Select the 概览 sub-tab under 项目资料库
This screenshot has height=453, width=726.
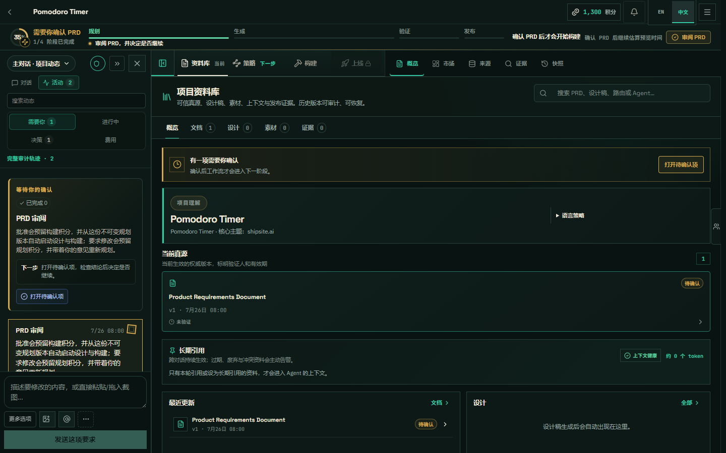pyautogui.click(x=172, y=128)
